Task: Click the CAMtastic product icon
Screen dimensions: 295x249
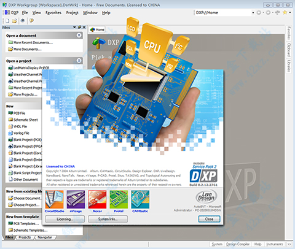Action: click(x=140, y=199)
